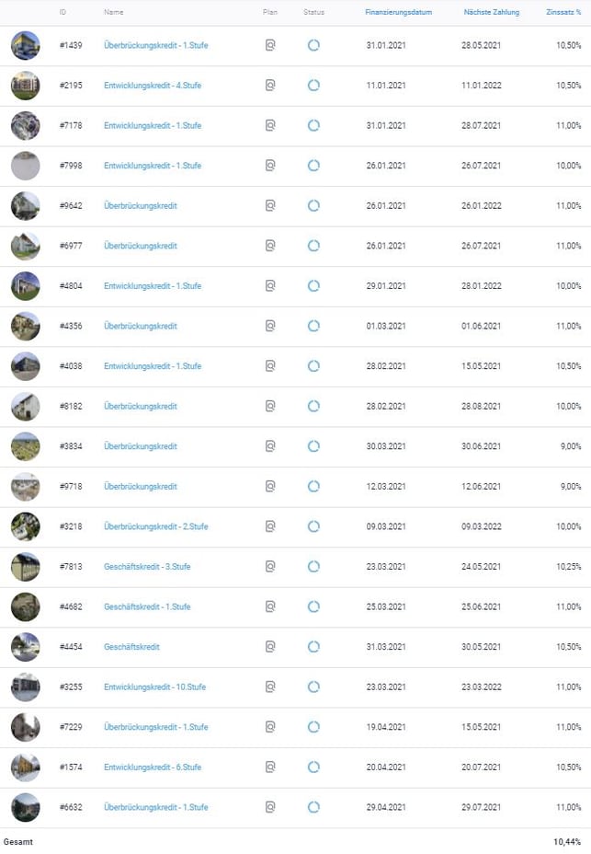Open Entwicklungskredit - 4.Stufe loan link

[153, 86]
